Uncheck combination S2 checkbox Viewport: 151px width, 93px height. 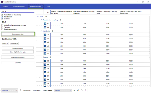[45, 68]
